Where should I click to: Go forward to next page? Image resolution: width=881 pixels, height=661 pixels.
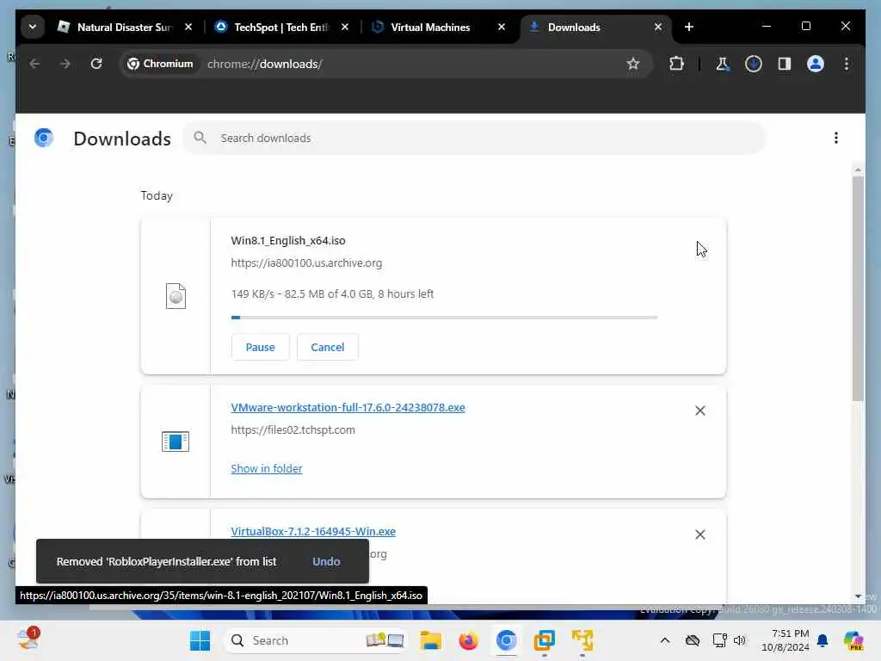65,64
